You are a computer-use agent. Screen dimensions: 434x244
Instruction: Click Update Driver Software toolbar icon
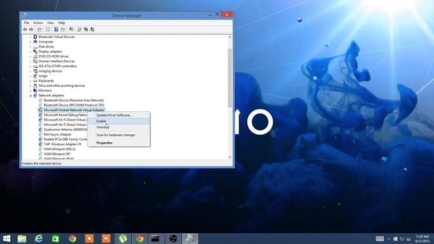pyautogui.click(x=79, y=29)
